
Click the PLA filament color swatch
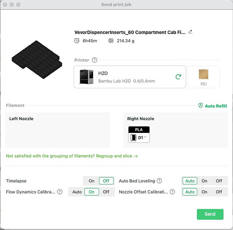[x=139, y=130]
